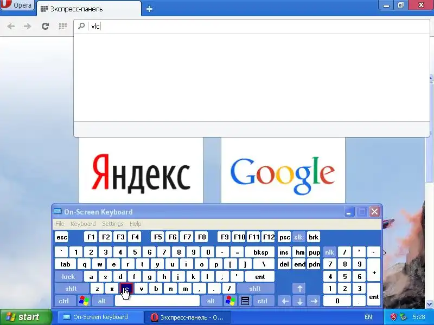434x325 pixels.
Task: Click the up arrow key
Action: 300,289
